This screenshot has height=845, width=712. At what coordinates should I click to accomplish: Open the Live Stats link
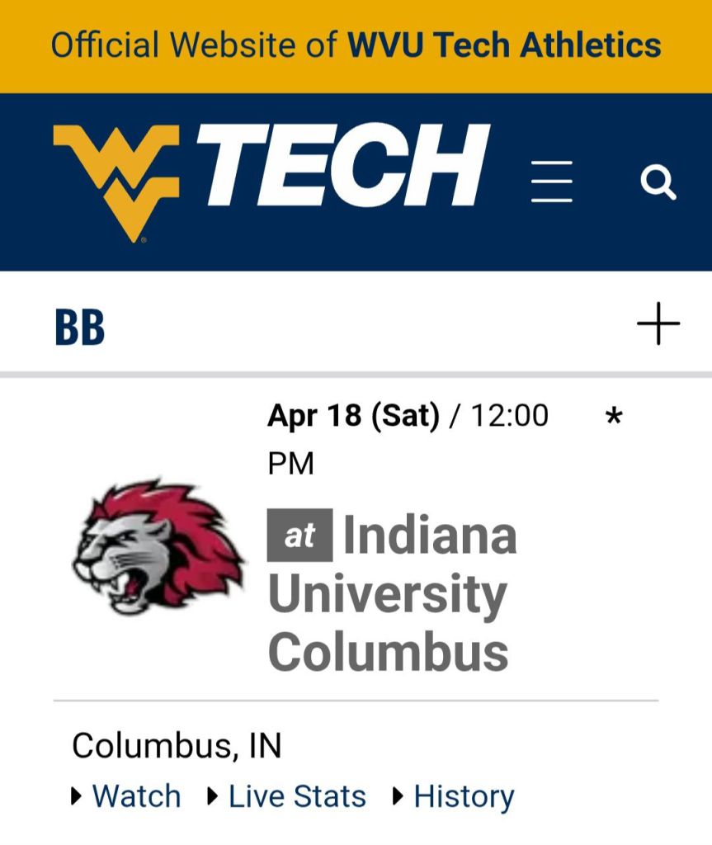tap(297, 796)
